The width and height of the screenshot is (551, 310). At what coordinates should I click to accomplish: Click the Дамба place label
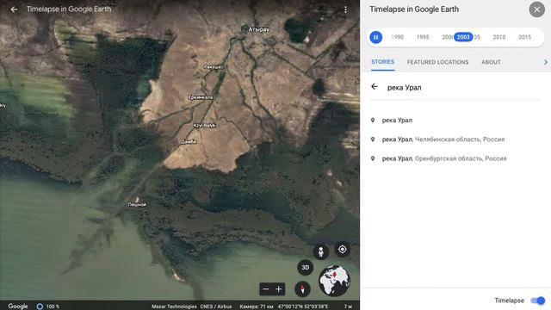coord(189,141)
